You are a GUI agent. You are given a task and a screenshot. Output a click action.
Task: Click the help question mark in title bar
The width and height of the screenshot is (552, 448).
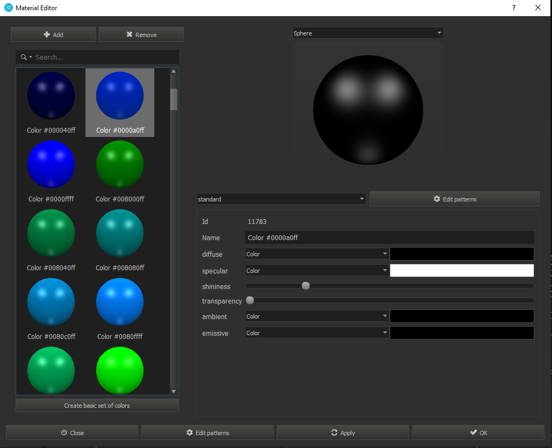514,8
